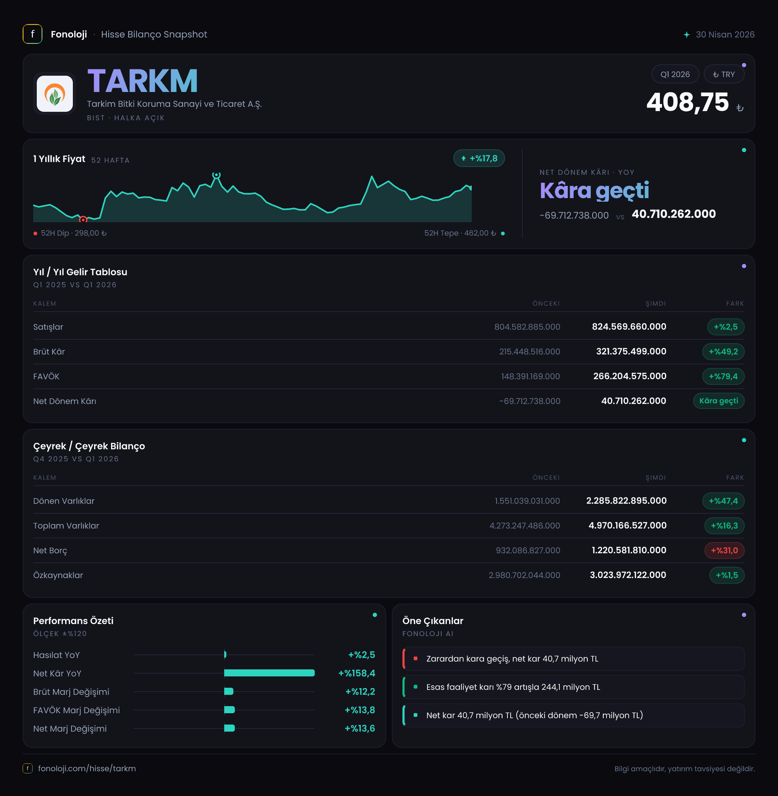Click the "52H Dip · 298,00" label

pyautogui.click(x=74, y=233)
